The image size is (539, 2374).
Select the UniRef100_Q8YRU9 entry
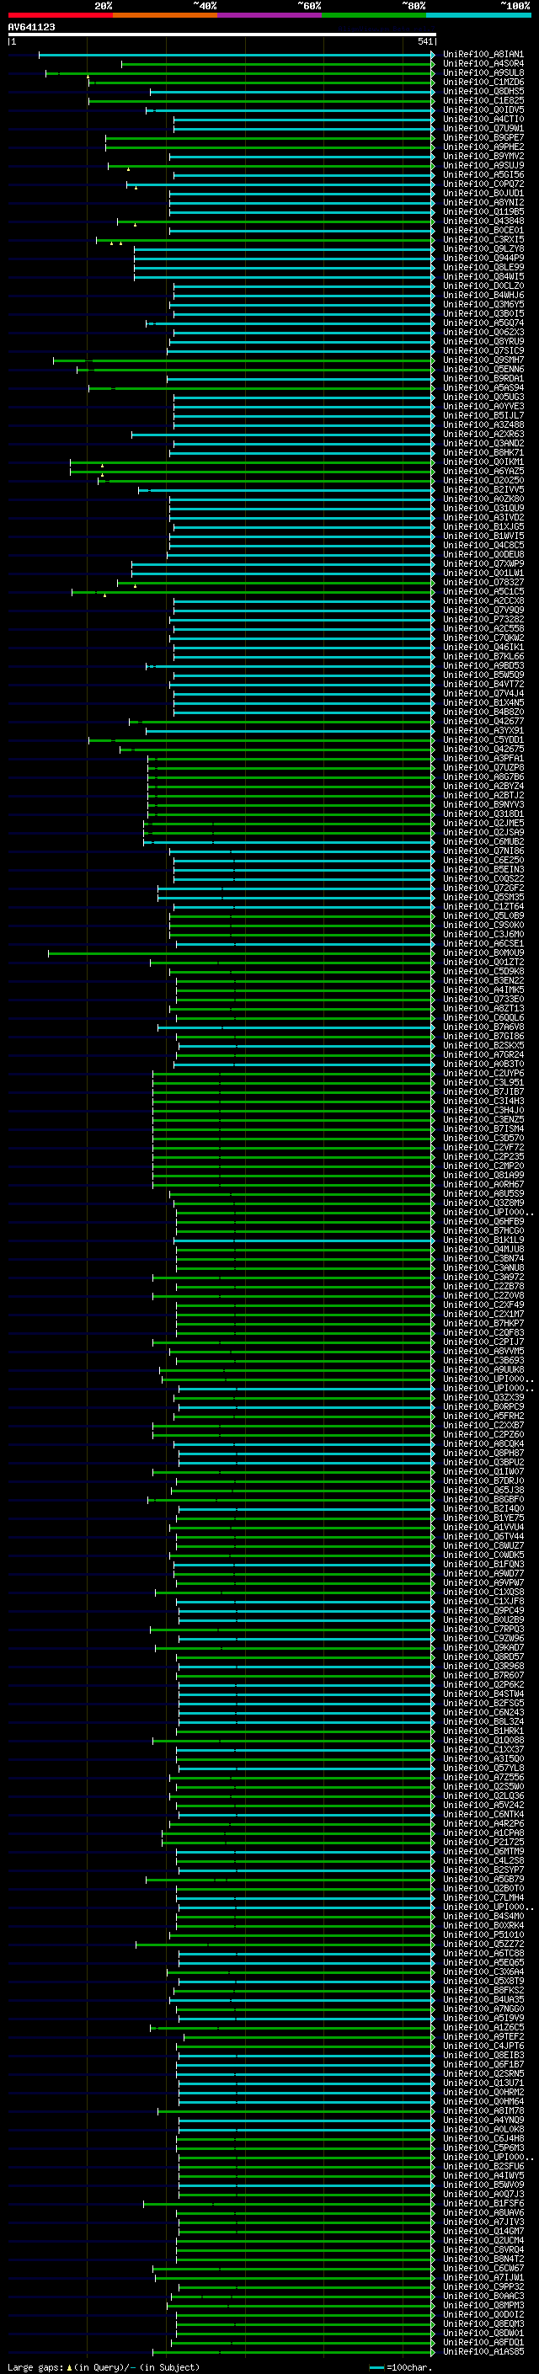coord(483,341)
